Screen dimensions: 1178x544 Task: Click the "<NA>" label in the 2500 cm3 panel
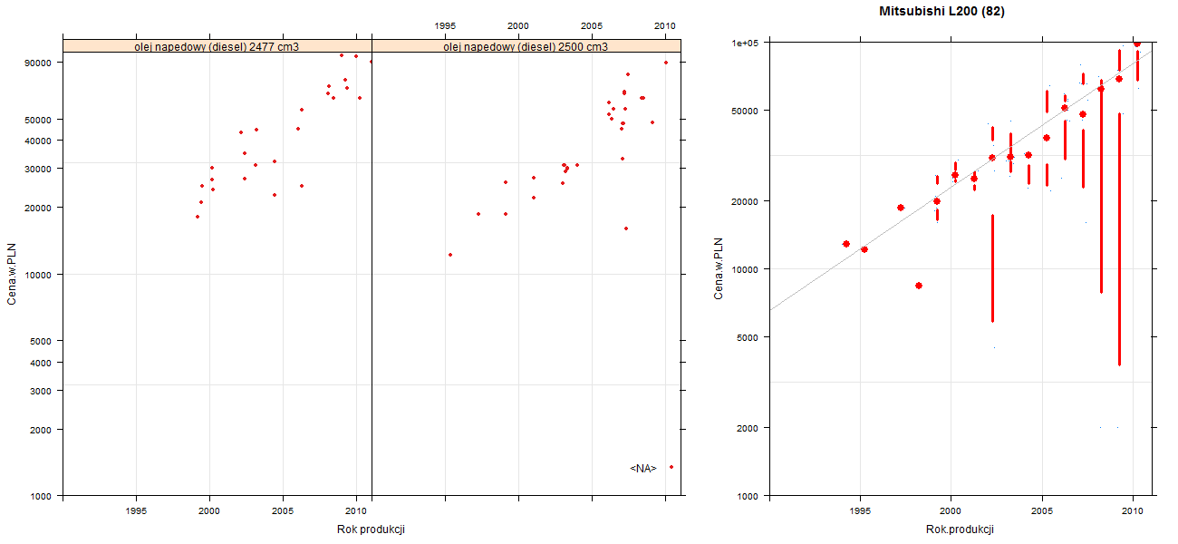pyautogui.click(x=643, y=468)
